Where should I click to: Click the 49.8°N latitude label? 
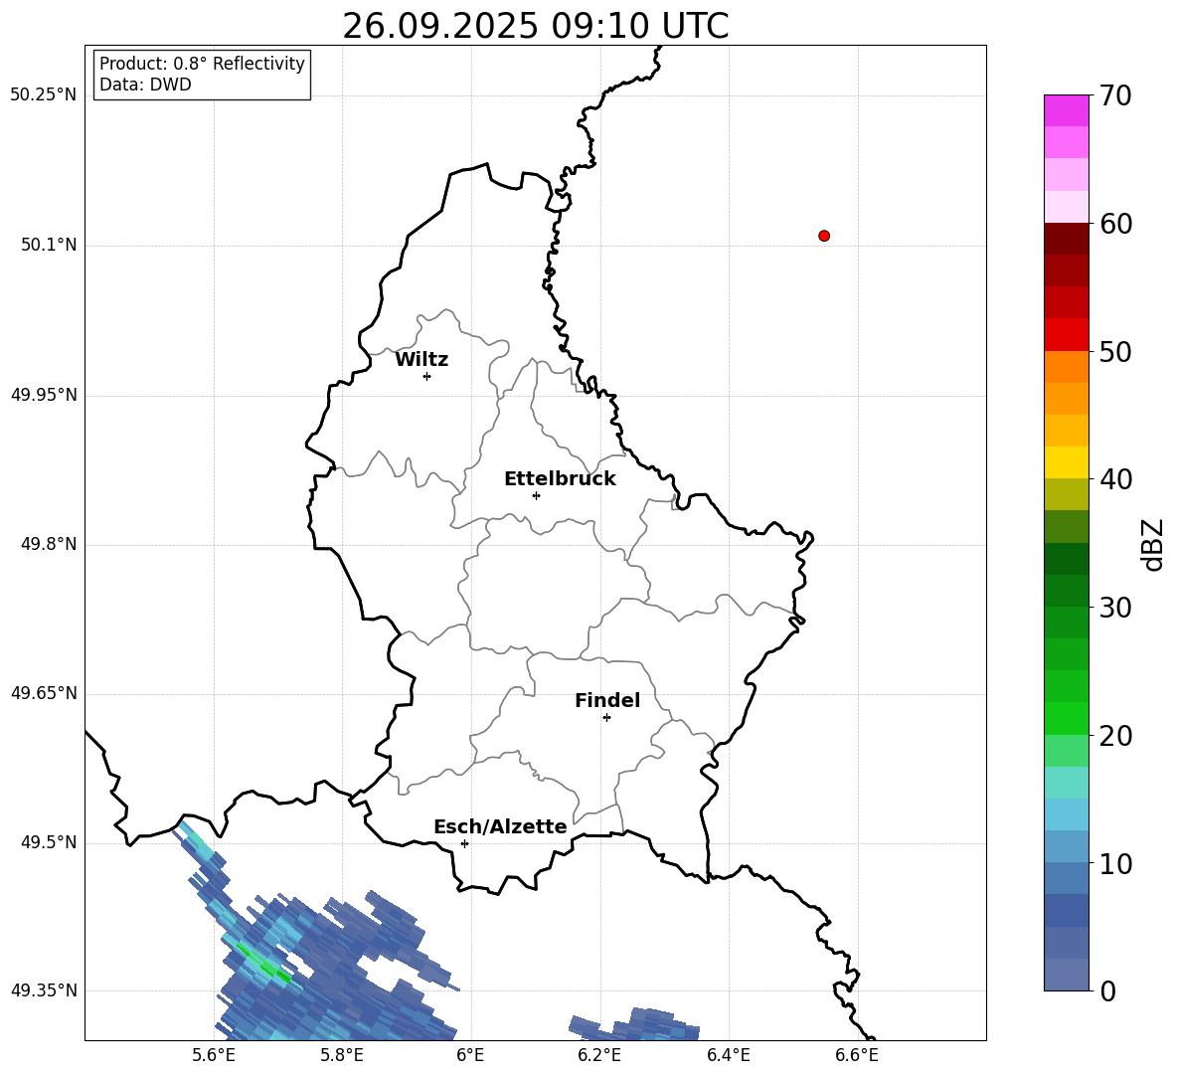pyautogui.click(x=49, y=544)
